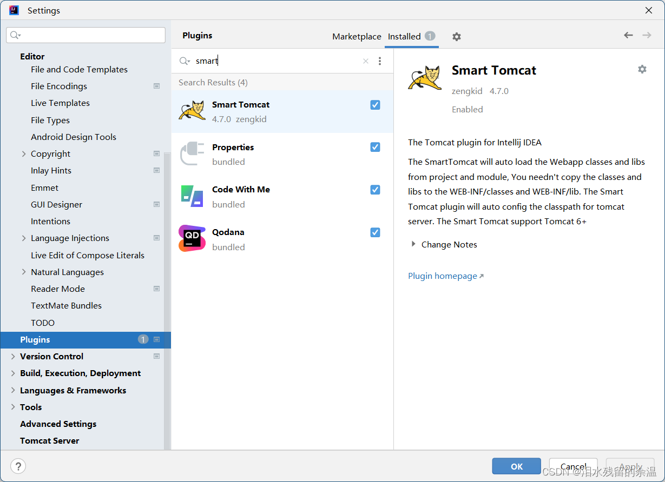Toggle the Qodana plugin checkbox
Viewport: 665px width, 482px height.
(x=375, y=232)
